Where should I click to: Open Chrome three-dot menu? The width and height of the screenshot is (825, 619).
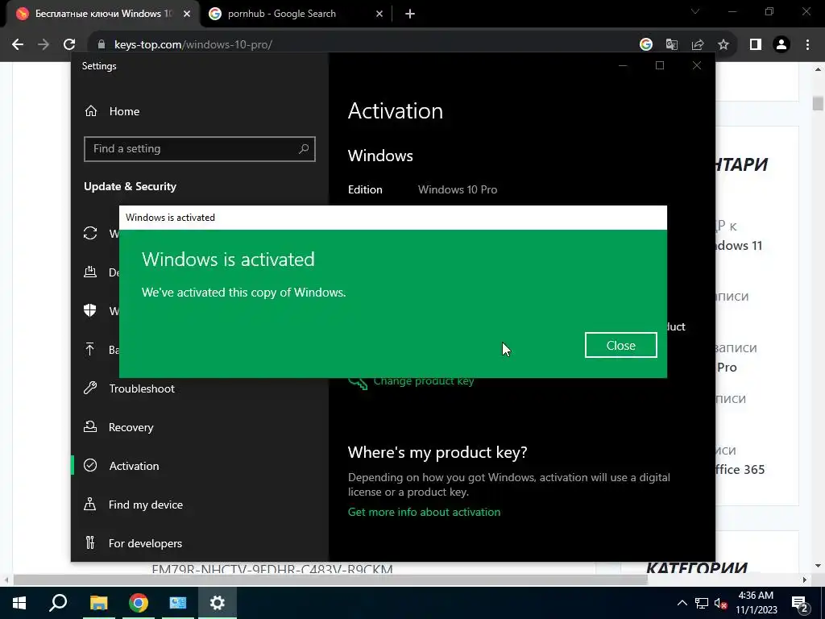point(807,45)
